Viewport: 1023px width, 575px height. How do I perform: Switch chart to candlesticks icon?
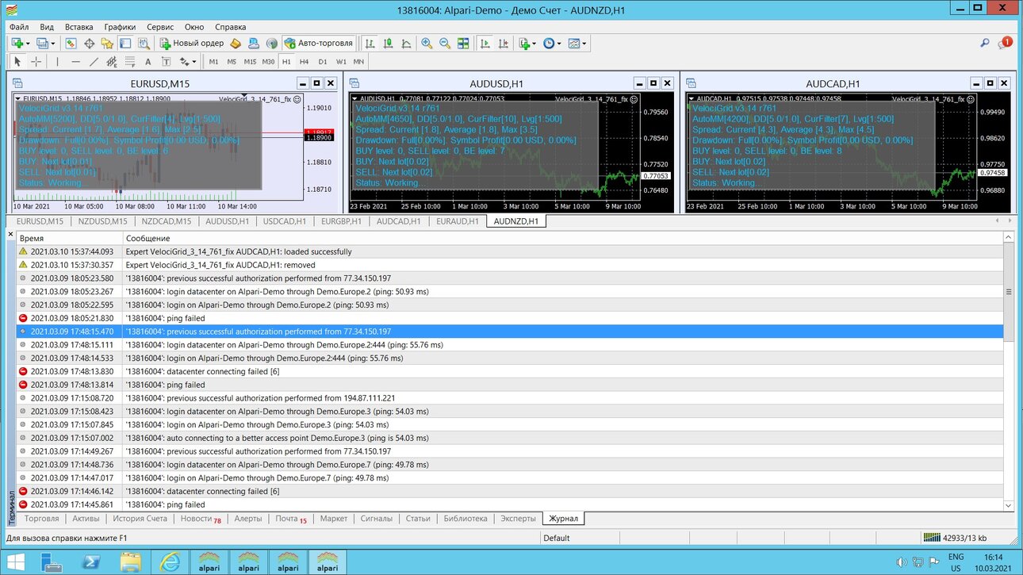pyautogui.click(x=388, y=44)
